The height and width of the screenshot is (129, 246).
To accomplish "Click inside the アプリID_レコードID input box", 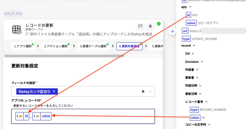I will pos(83,116).
